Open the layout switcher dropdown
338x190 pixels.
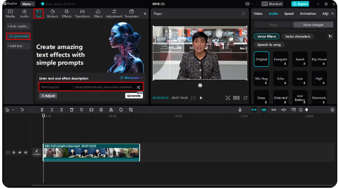[x=249, y=4]
